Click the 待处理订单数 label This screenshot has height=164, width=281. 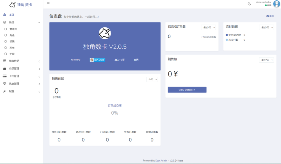coord(59,132)
